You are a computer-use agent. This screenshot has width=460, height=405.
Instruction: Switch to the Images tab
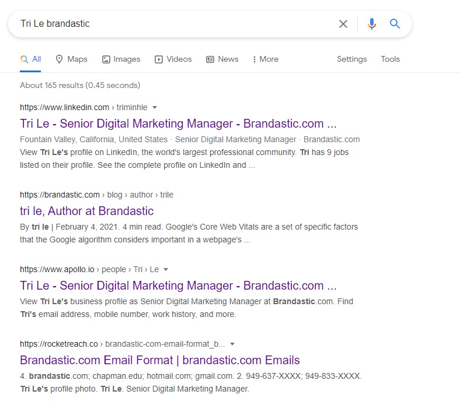[x=121, y=59]
